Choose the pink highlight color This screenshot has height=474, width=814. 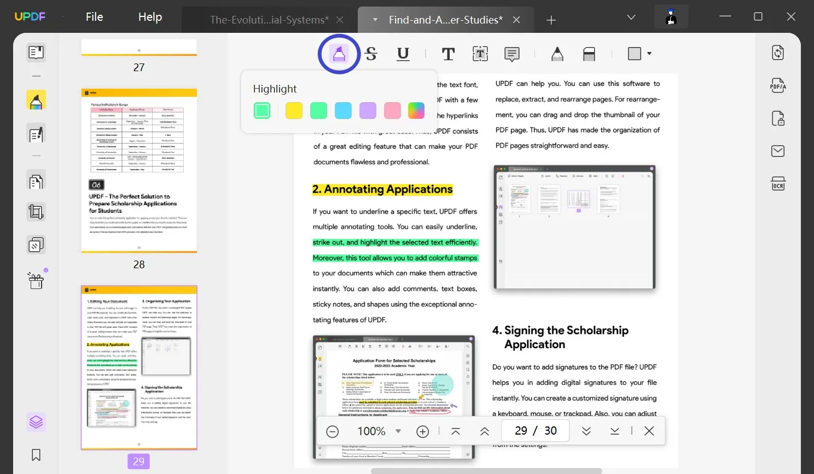392,111
